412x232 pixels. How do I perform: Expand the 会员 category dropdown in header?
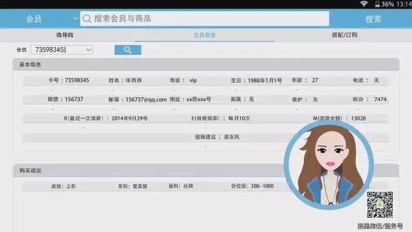pos(75,19)
